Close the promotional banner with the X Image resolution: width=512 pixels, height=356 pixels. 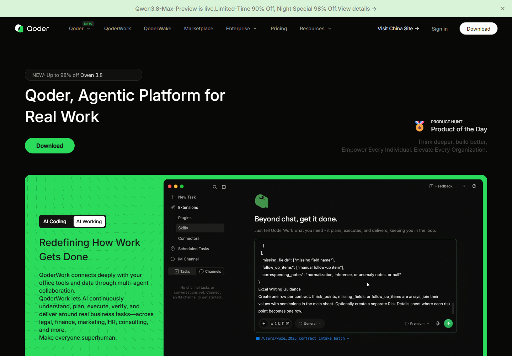(502, 9)
